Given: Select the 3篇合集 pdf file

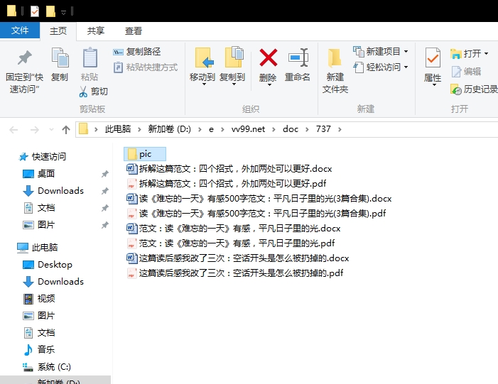Looking at the screenshot, I should (256, 213).
